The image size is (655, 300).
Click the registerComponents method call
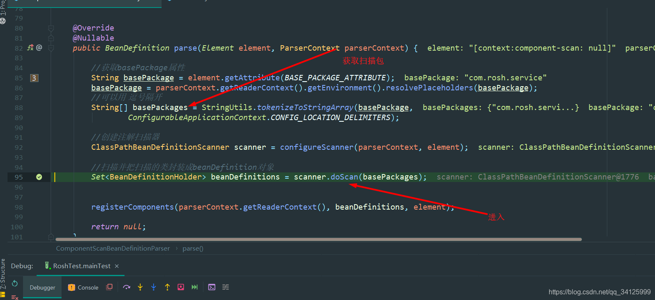pyautogui.click(x=133, y=207)
